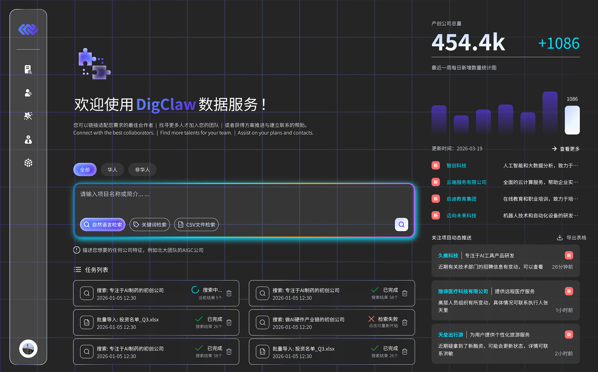
Task: Open the person search sidebar icon
Action: click(28, 93)
